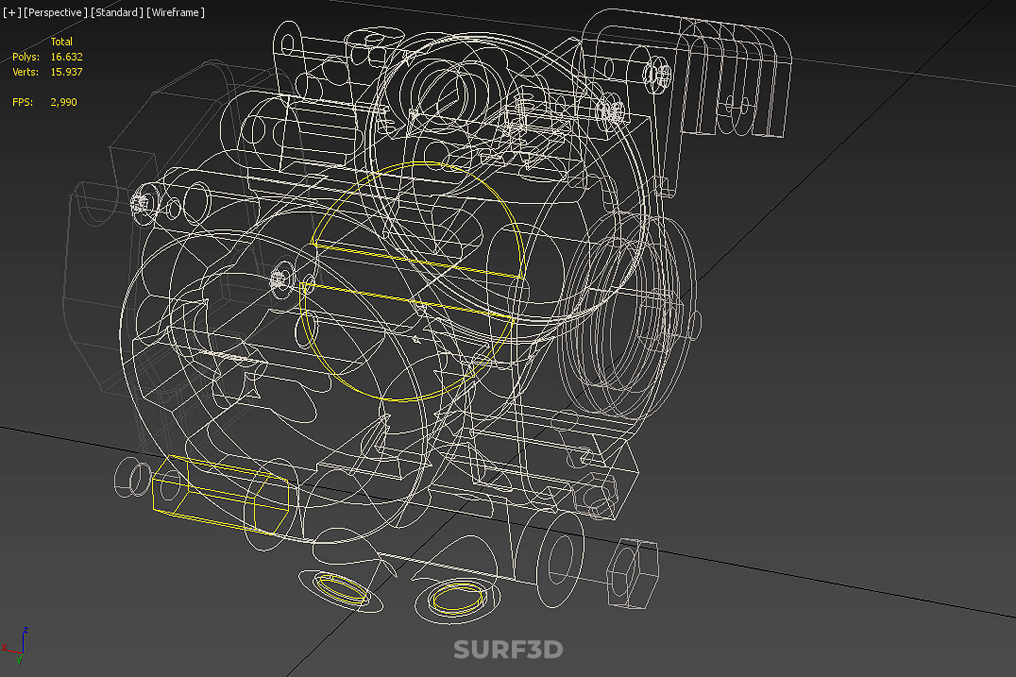Click the Polys count 16.632

pyautogui.click(x=67, y=57)
